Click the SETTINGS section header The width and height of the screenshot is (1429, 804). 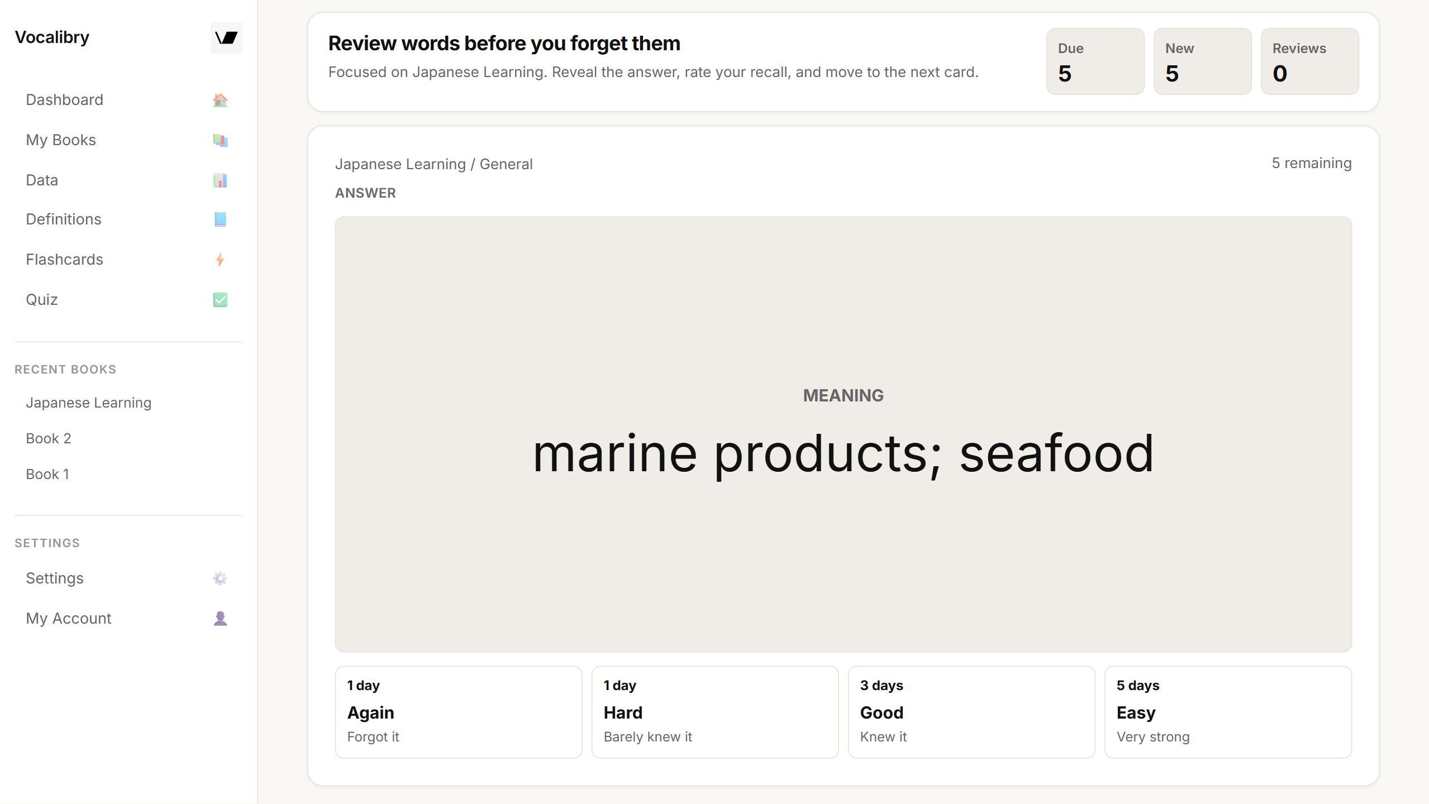coord(47,543)
